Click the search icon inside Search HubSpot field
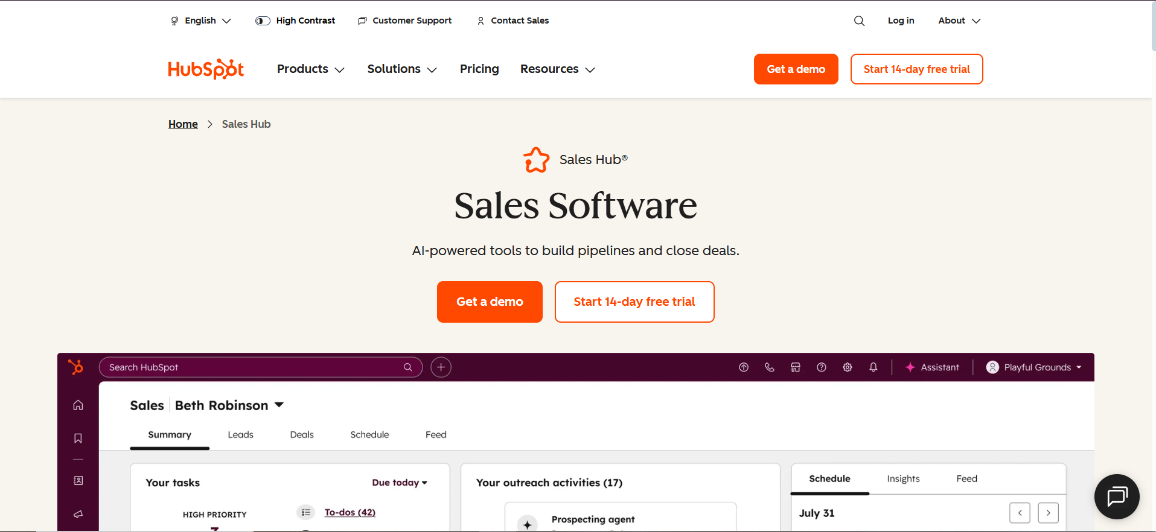Image resolution: width=1156 pixels, height=532 pixels. (x=408, y=367)
